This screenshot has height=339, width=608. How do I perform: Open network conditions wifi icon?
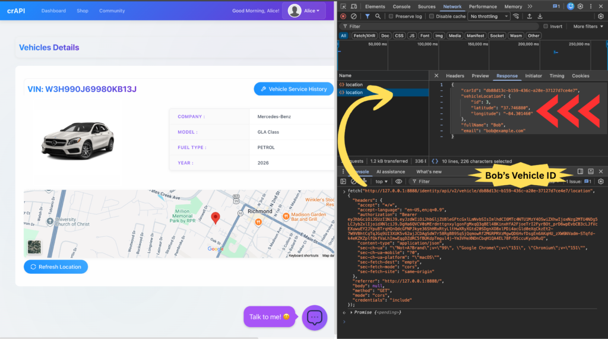[516, 16]
